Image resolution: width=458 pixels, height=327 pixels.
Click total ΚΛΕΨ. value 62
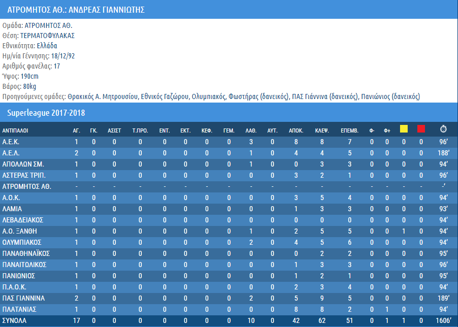click(x=322, y=320)
